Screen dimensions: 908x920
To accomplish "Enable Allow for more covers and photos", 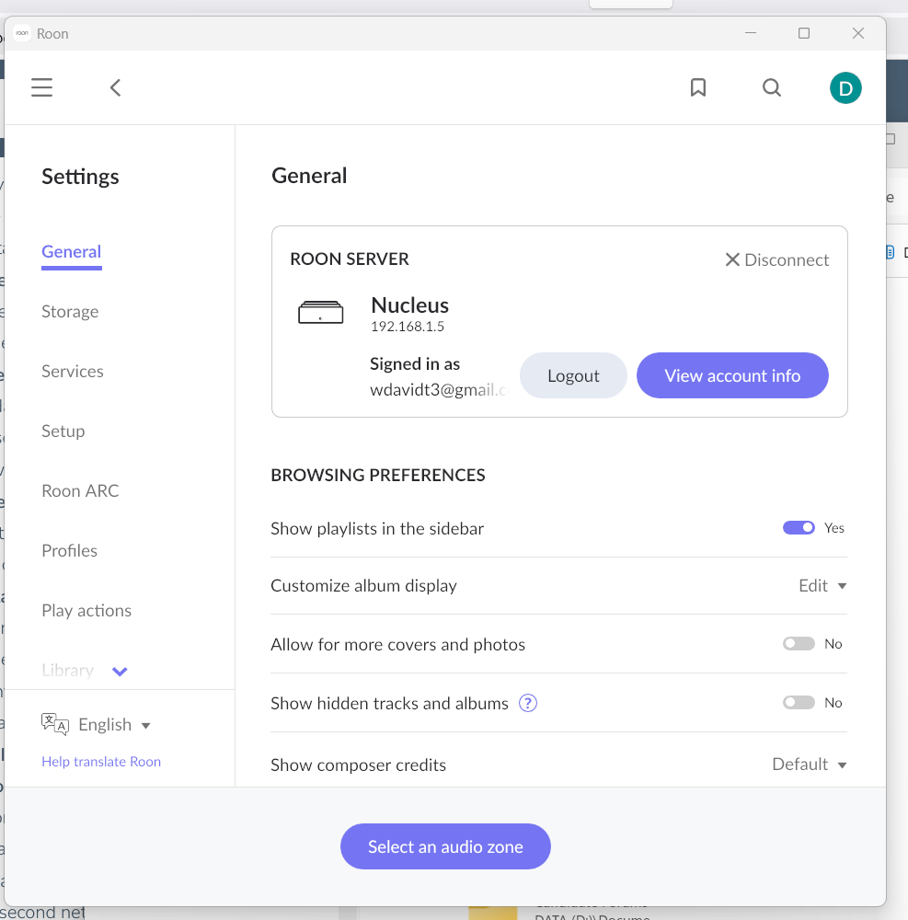I will pos(799,644).
